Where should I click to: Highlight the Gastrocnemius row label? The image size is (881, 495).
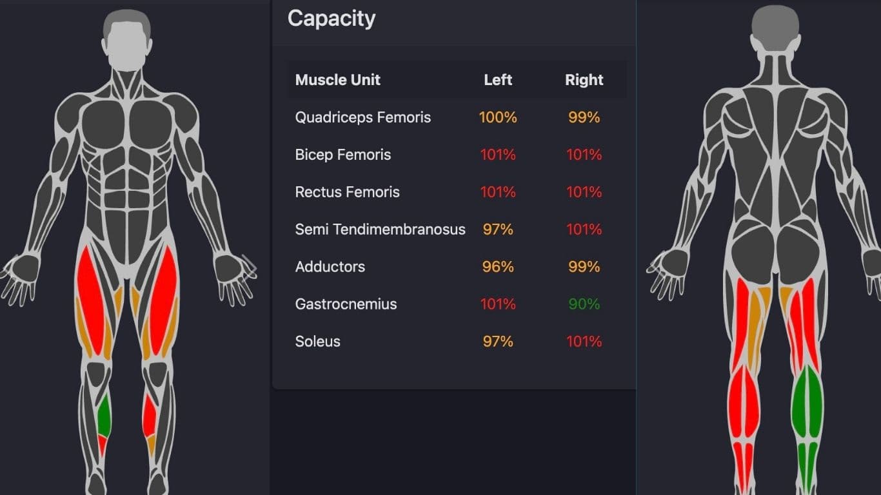pos(346,304)
